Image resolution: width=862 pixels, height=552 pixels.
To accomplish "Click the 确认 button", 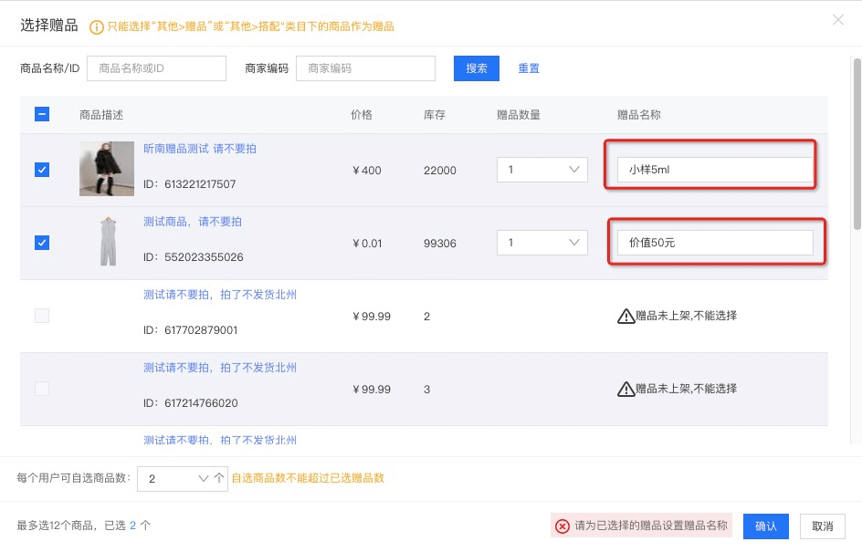I will (x=765, y=526).
